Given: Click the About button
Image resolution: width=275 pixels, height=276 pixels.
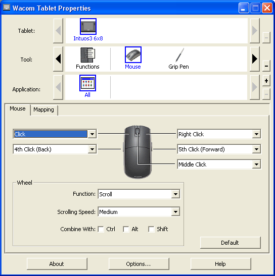Looking at the screenshot, I should click(57, 264).
